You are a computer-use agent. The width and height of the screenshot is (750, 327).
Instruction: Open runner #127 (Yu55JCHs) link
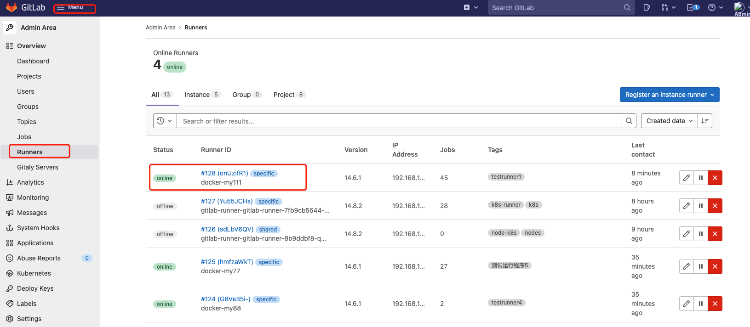point(227,201)
